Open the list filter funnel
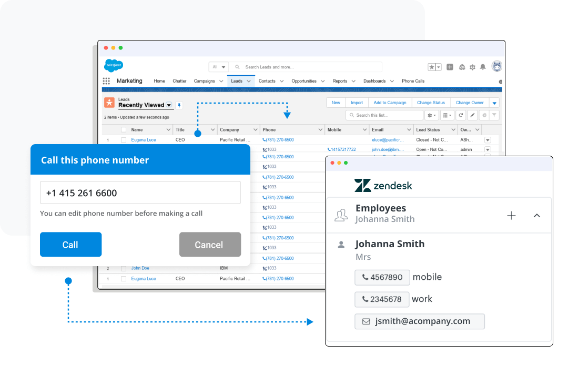The height and width of the screenshot is (385, 568). (x=494, y=115)
